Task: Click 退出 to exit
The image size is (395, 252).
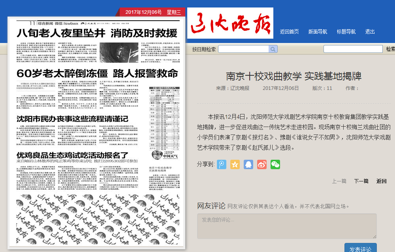Action: (370, 32)
